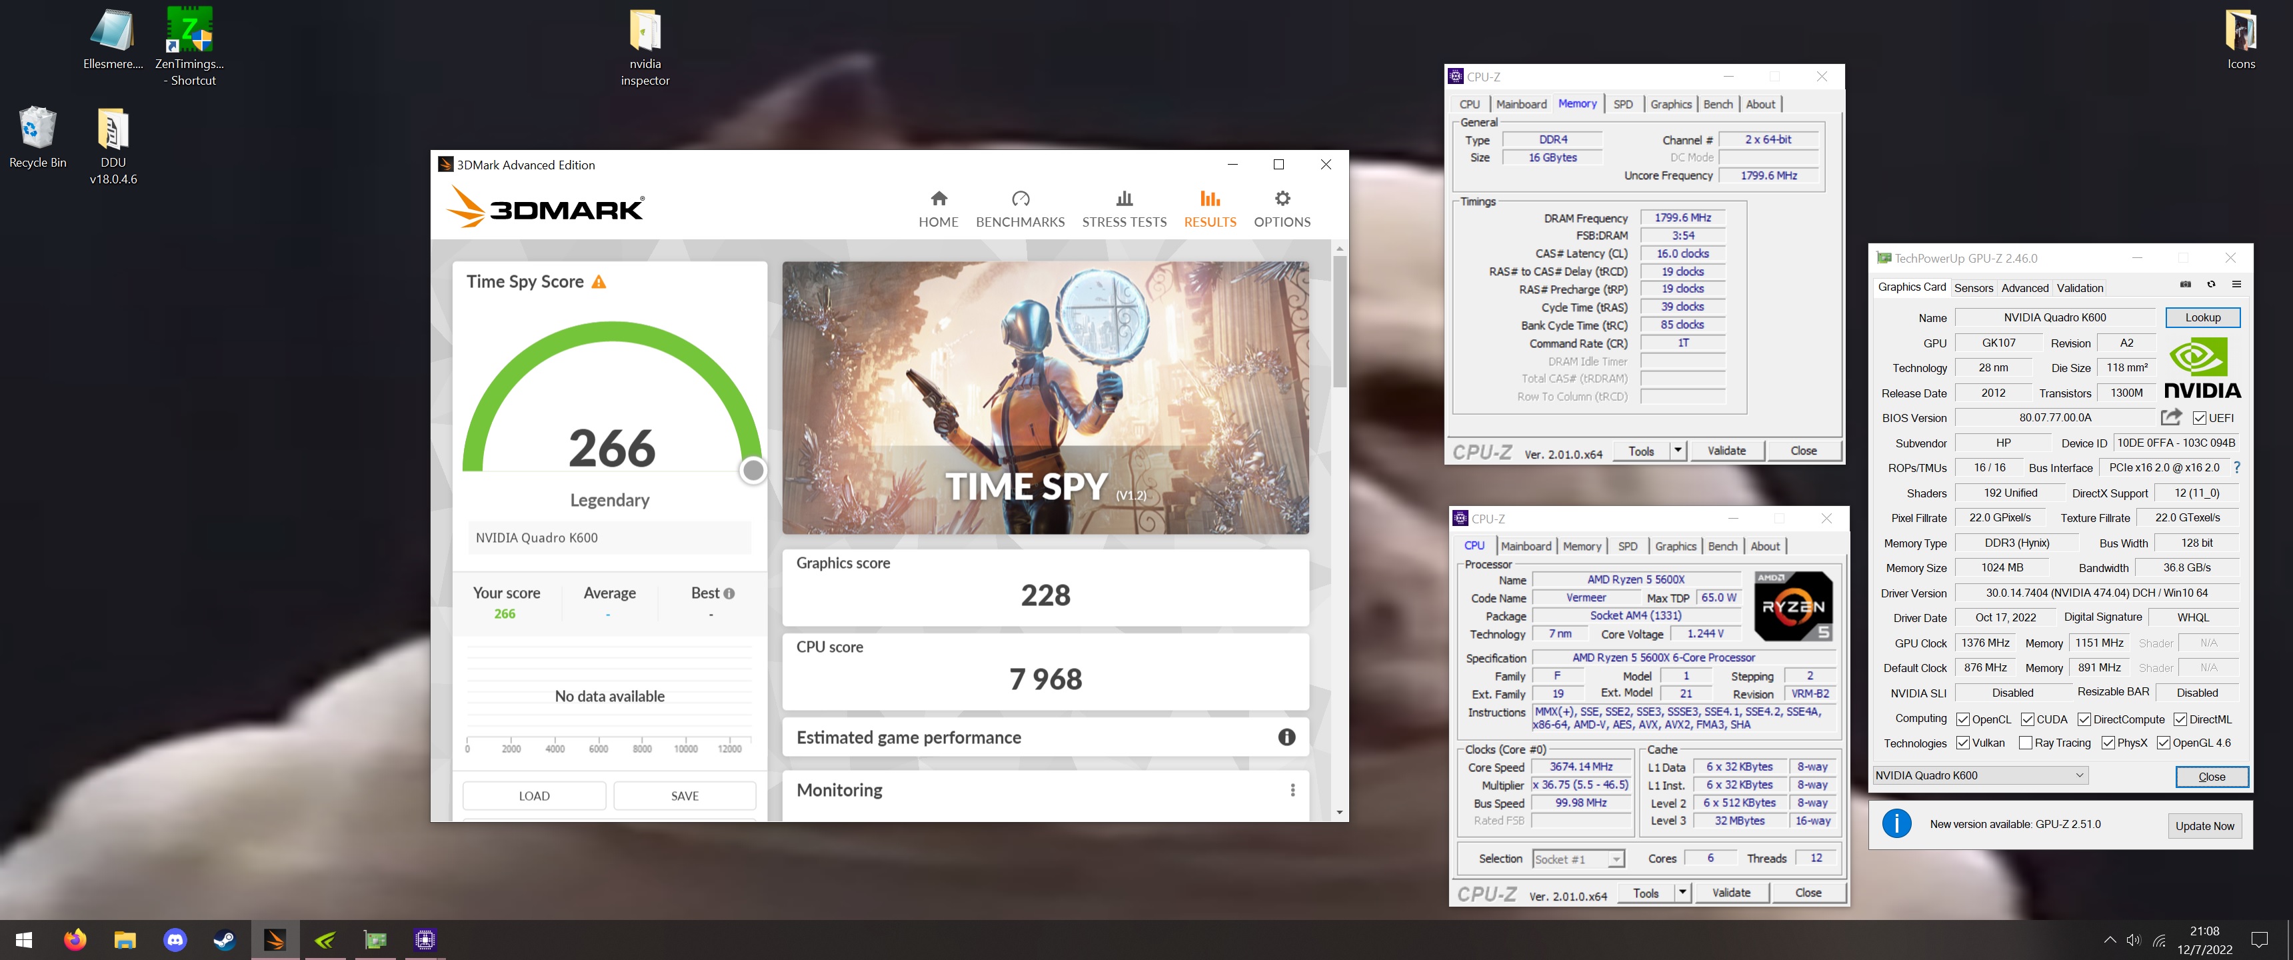Expand Tools arrow in CPU-Z CPU window
Viewport: 2293px width, 960px height.
tap(1682, 892)
